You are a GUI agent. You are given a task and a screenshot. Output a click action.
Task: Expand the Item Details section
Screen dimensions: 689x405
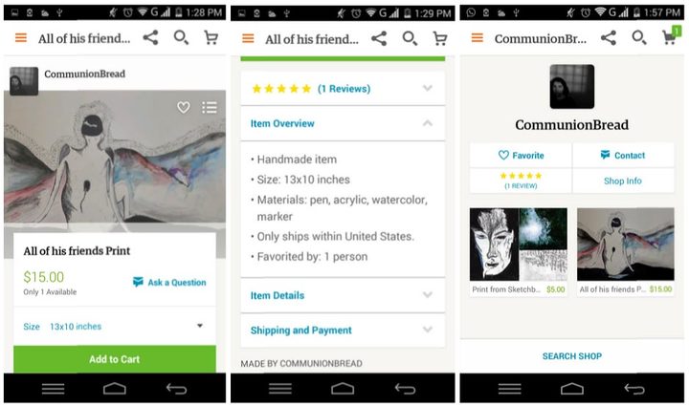343,295
